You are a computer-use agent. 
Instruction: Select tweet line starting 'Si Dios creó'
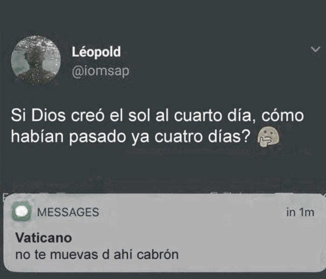pyautogui.click(x=157, y=115)
